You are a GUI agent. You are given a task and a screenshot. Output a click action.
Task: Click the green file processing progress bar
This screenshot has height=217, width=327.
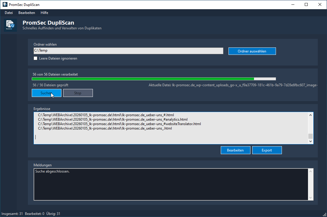pos(154,79)
